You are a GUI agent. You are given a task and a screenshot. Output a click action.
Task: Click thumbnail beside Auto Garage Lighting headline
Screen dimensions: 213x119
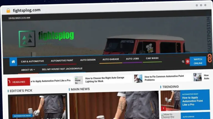79,80
